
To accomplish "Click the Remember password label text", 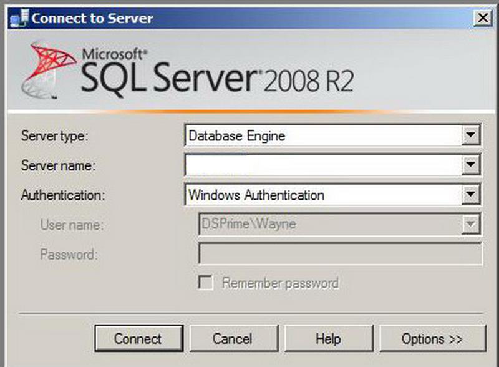I will pyautogui.click(x=280, y=283).
